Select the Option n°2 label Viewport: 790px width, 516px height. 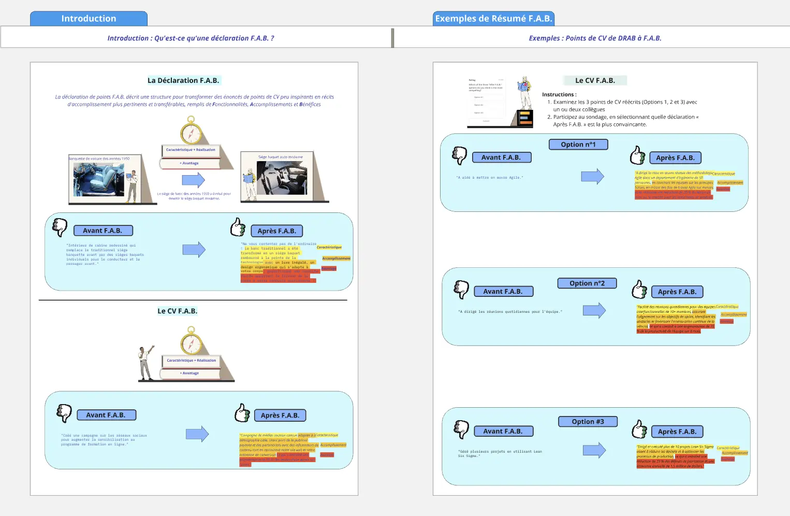[x=587, y=283]
